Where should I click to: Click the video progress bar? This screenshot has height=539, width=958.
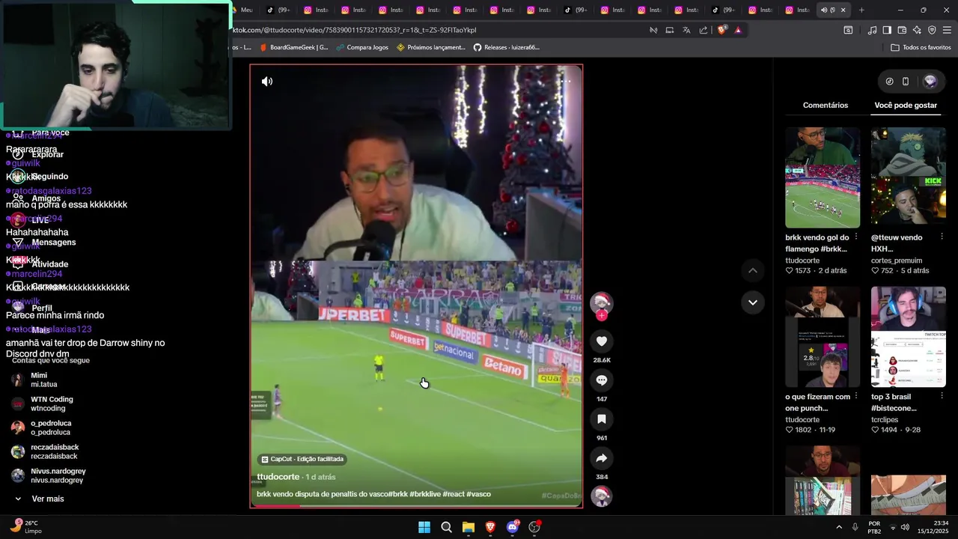point(416,506)
